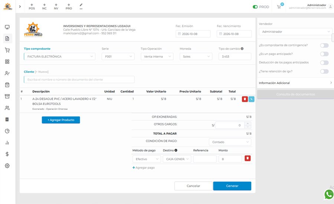Open the user-check clients sidebar icon

[x=7, y=73]
